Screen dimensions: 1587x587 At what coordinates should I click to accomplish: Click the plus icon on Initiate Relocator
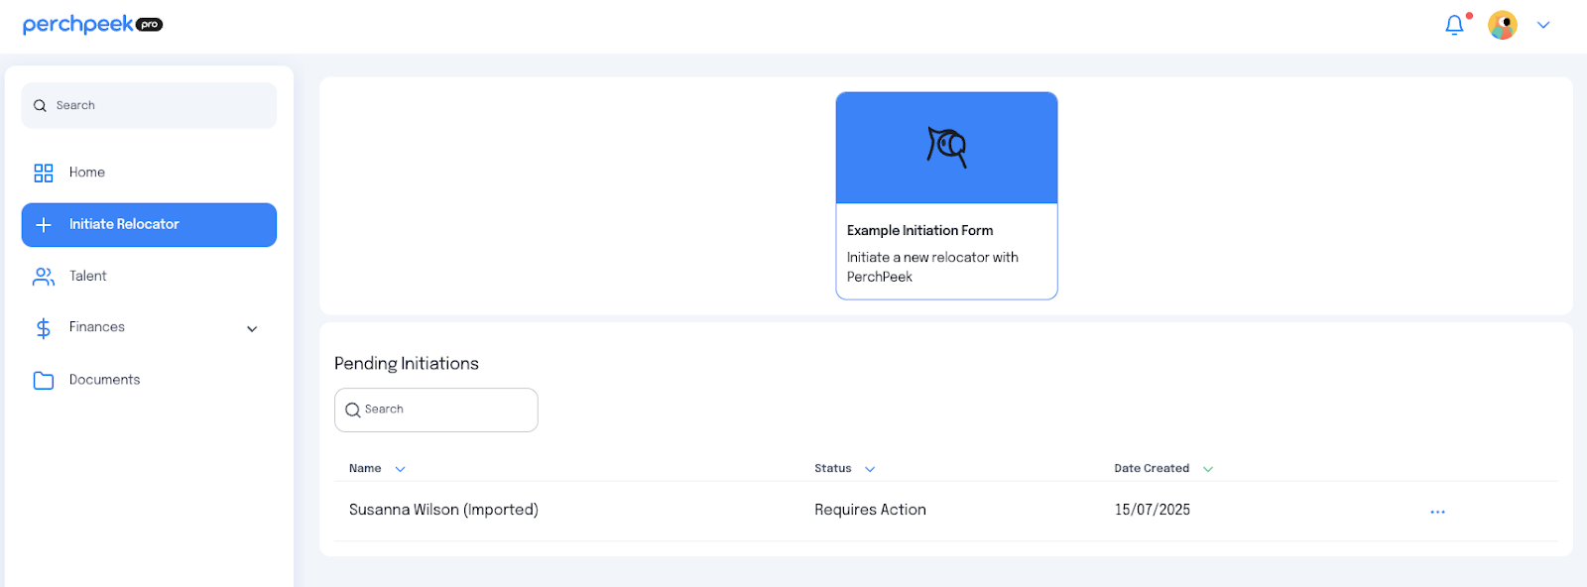point(44,225)
